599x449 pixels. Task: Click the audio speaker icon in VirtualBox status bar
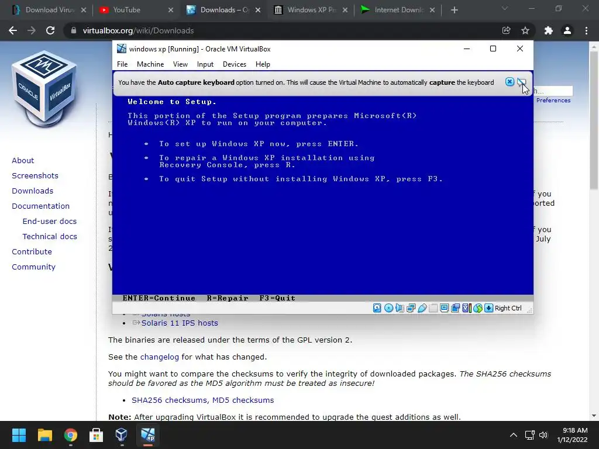point(400,308)
